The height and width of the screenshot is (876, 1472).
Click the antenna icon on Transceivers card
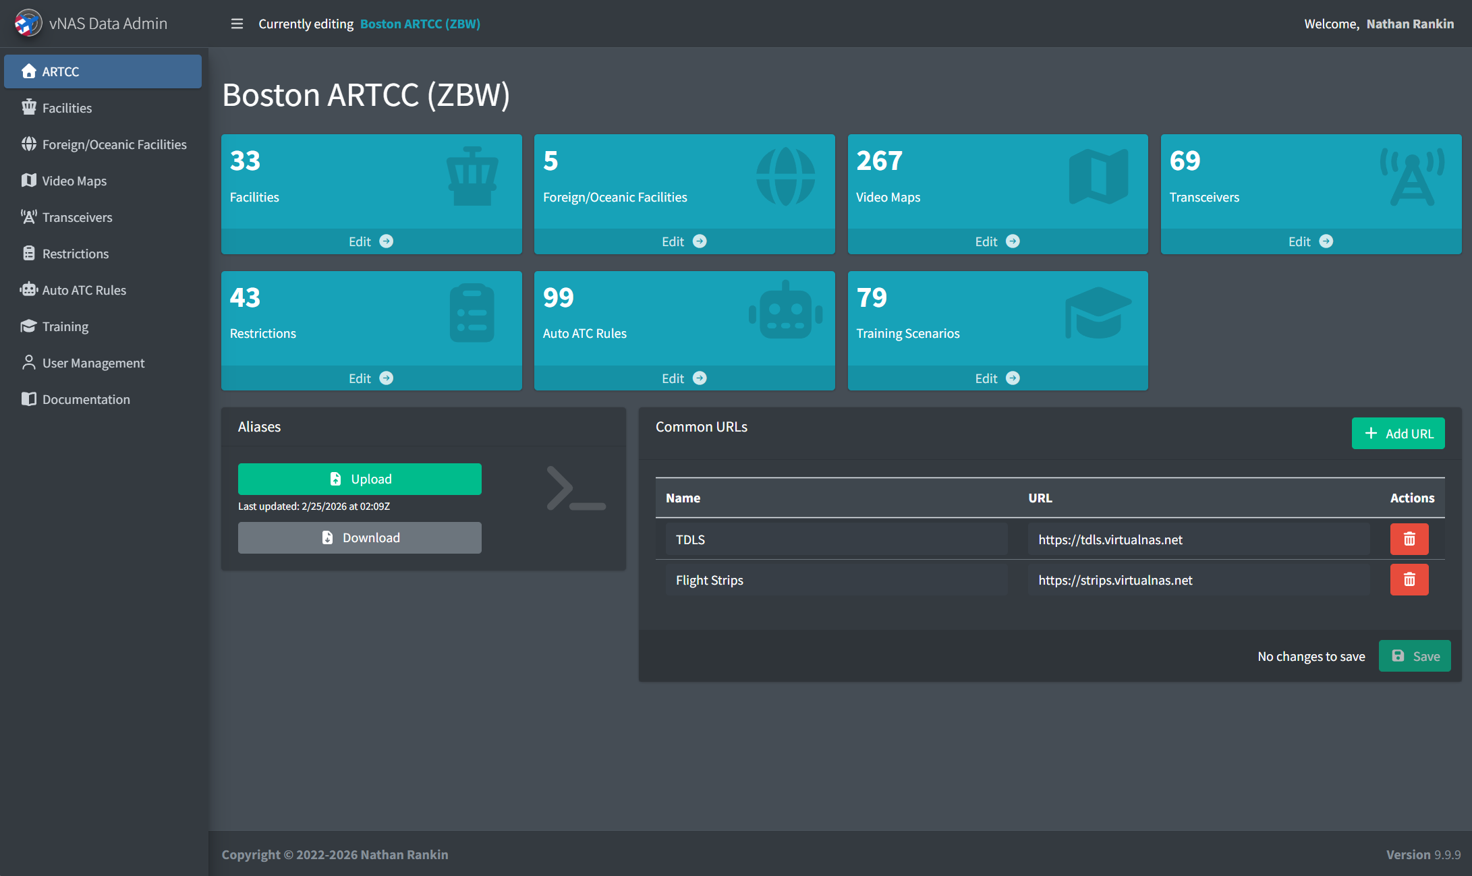(1412, 176)
